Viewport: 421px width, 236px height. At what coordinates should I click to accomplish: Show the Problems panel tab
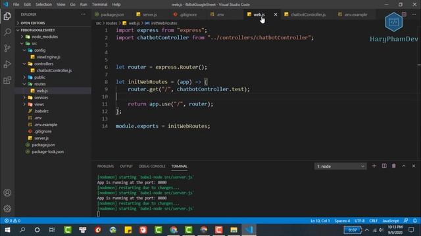pos(105,166)
